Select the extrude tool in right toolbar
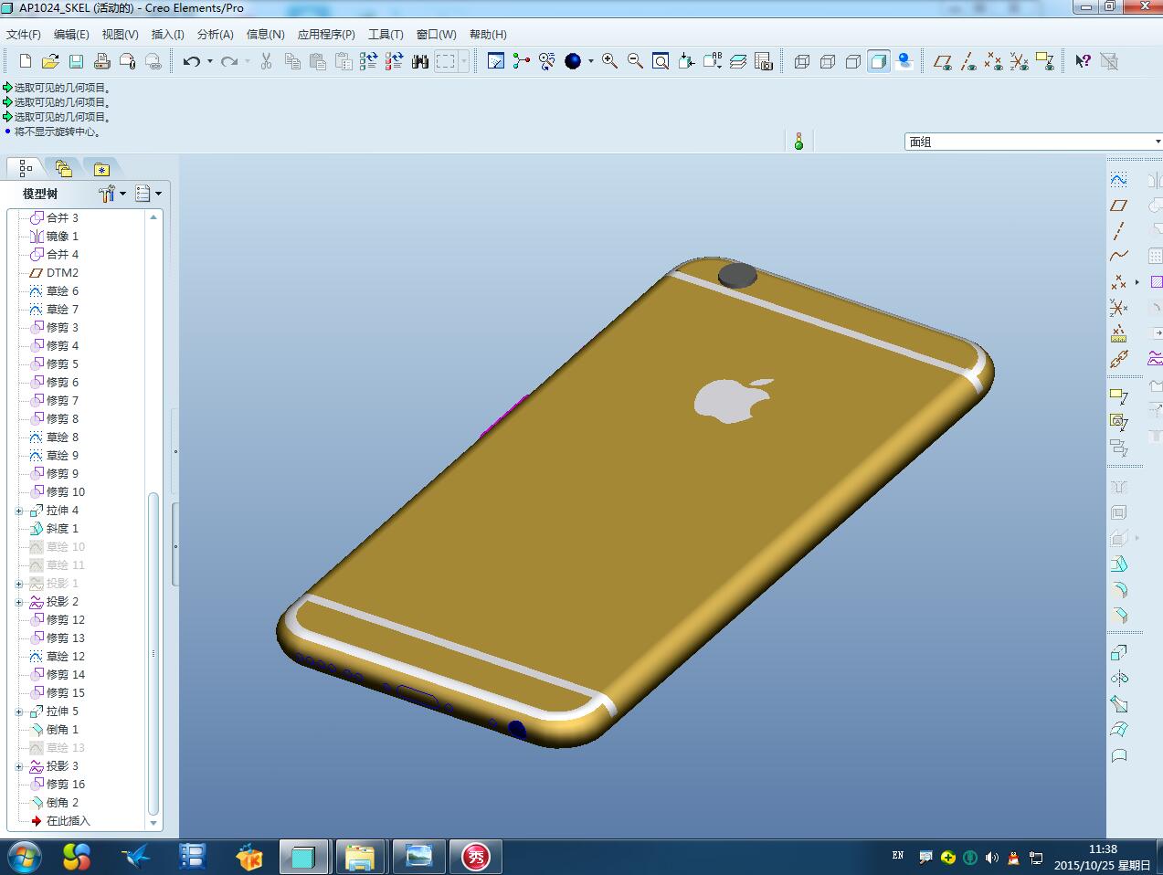This screenshot has width=1163, height=875. tap(1118, 653)
